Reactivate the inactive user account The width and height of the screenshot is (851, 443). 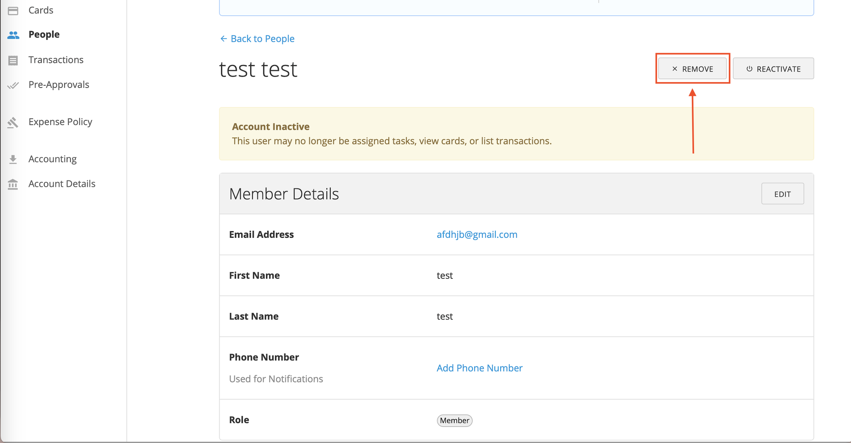coord(773,69)
